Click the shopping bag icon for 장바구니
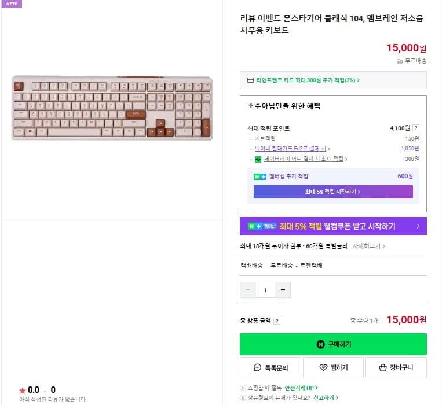This screenshot has width=446, height=405. coord(382,367)
